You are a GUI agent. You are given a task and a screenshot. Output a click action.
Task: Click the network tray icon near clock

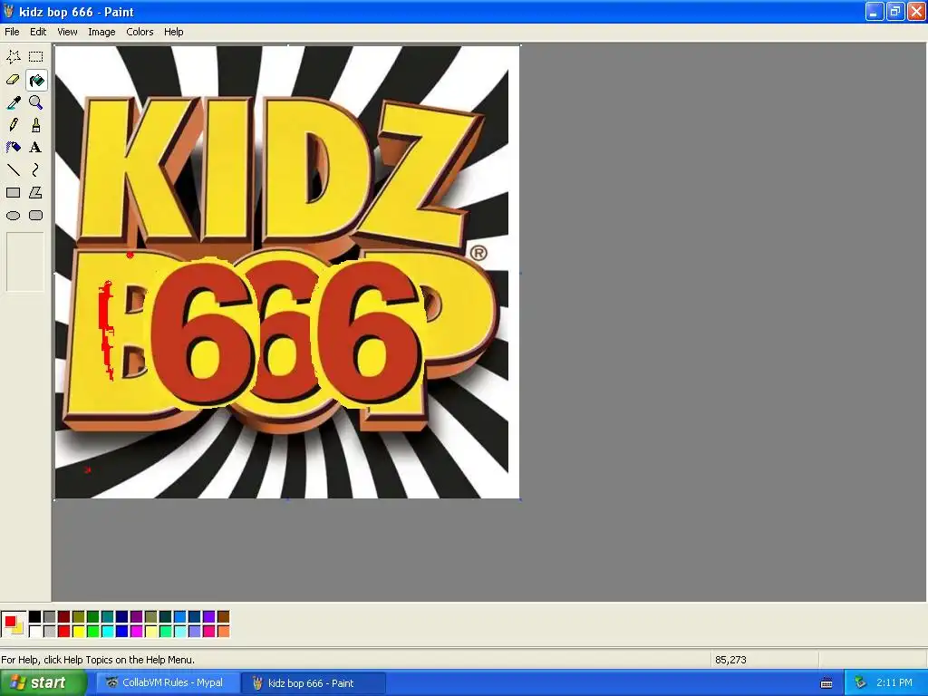click(x=861, y=682)
